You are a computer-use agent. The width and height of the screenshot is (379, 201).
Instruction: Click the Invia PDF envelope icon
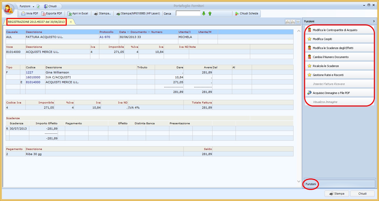(x=23, y=14)
